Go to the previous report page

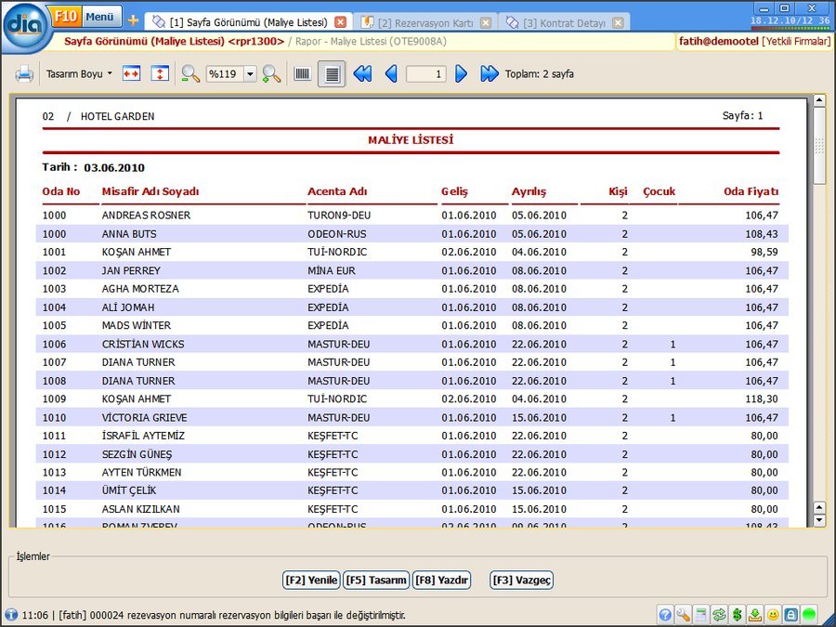391,73
